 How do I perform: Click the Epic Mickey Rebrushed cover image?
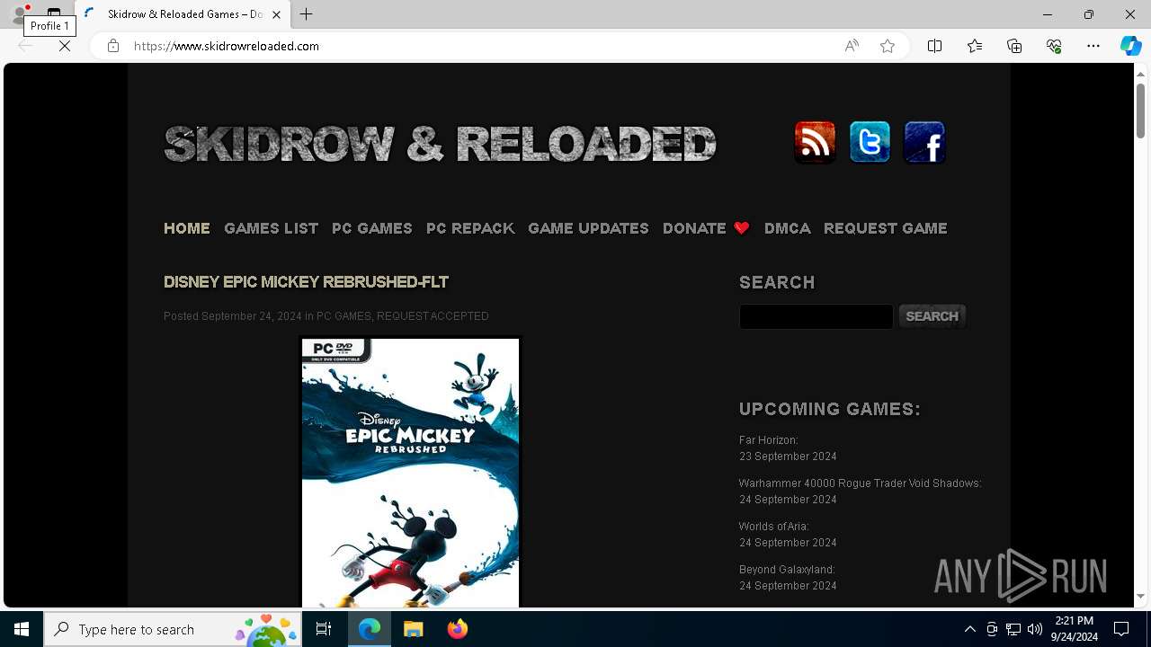tap(410, 472)
